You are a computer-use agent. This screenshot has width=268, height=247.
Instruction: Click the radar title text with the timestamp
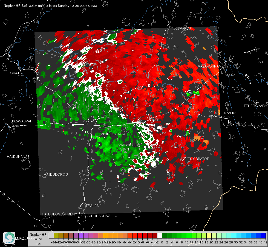(50, 6)
